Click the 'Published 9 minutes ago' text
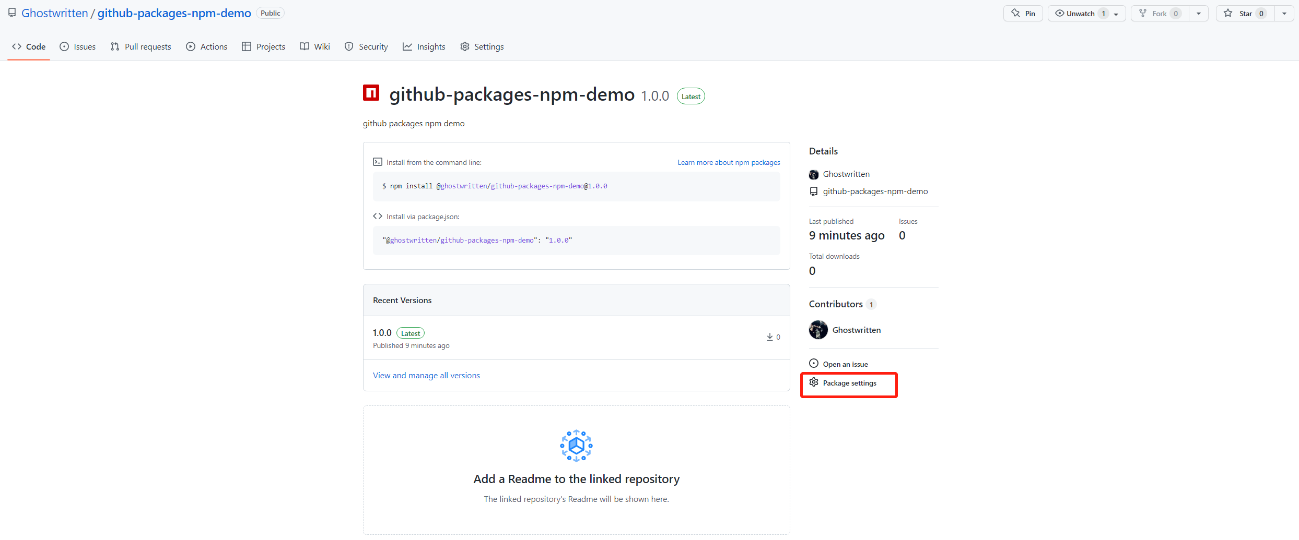Viewport: 1299px width, 540px height. coord(411,345)
